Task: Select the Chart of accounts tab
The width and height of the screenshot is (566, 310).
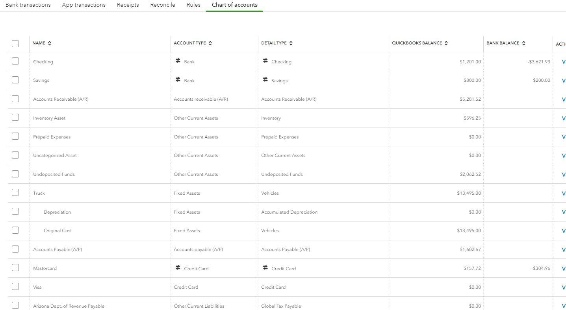Action: (x=235, y=5)
